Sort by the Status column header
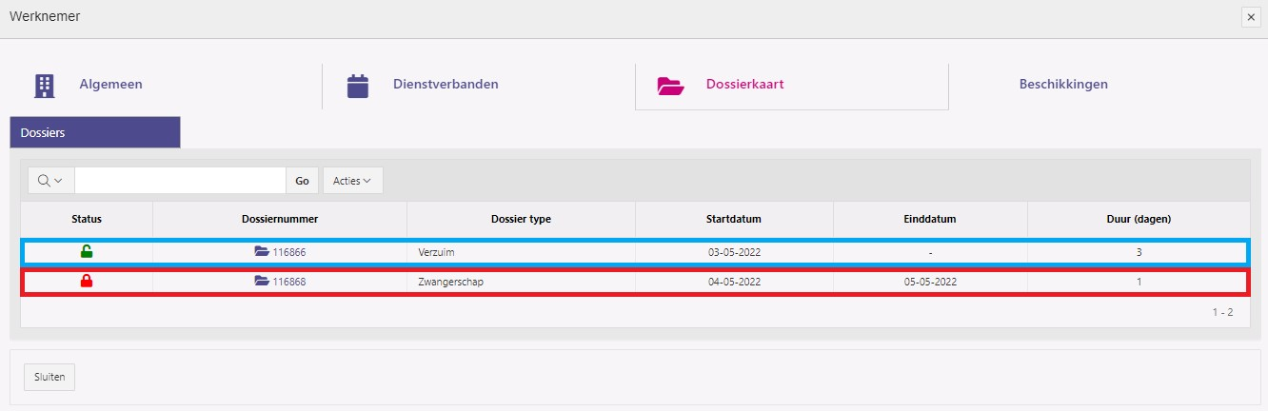The height and width of the screenshot is (411, 1268). click(x=87, y=219)
